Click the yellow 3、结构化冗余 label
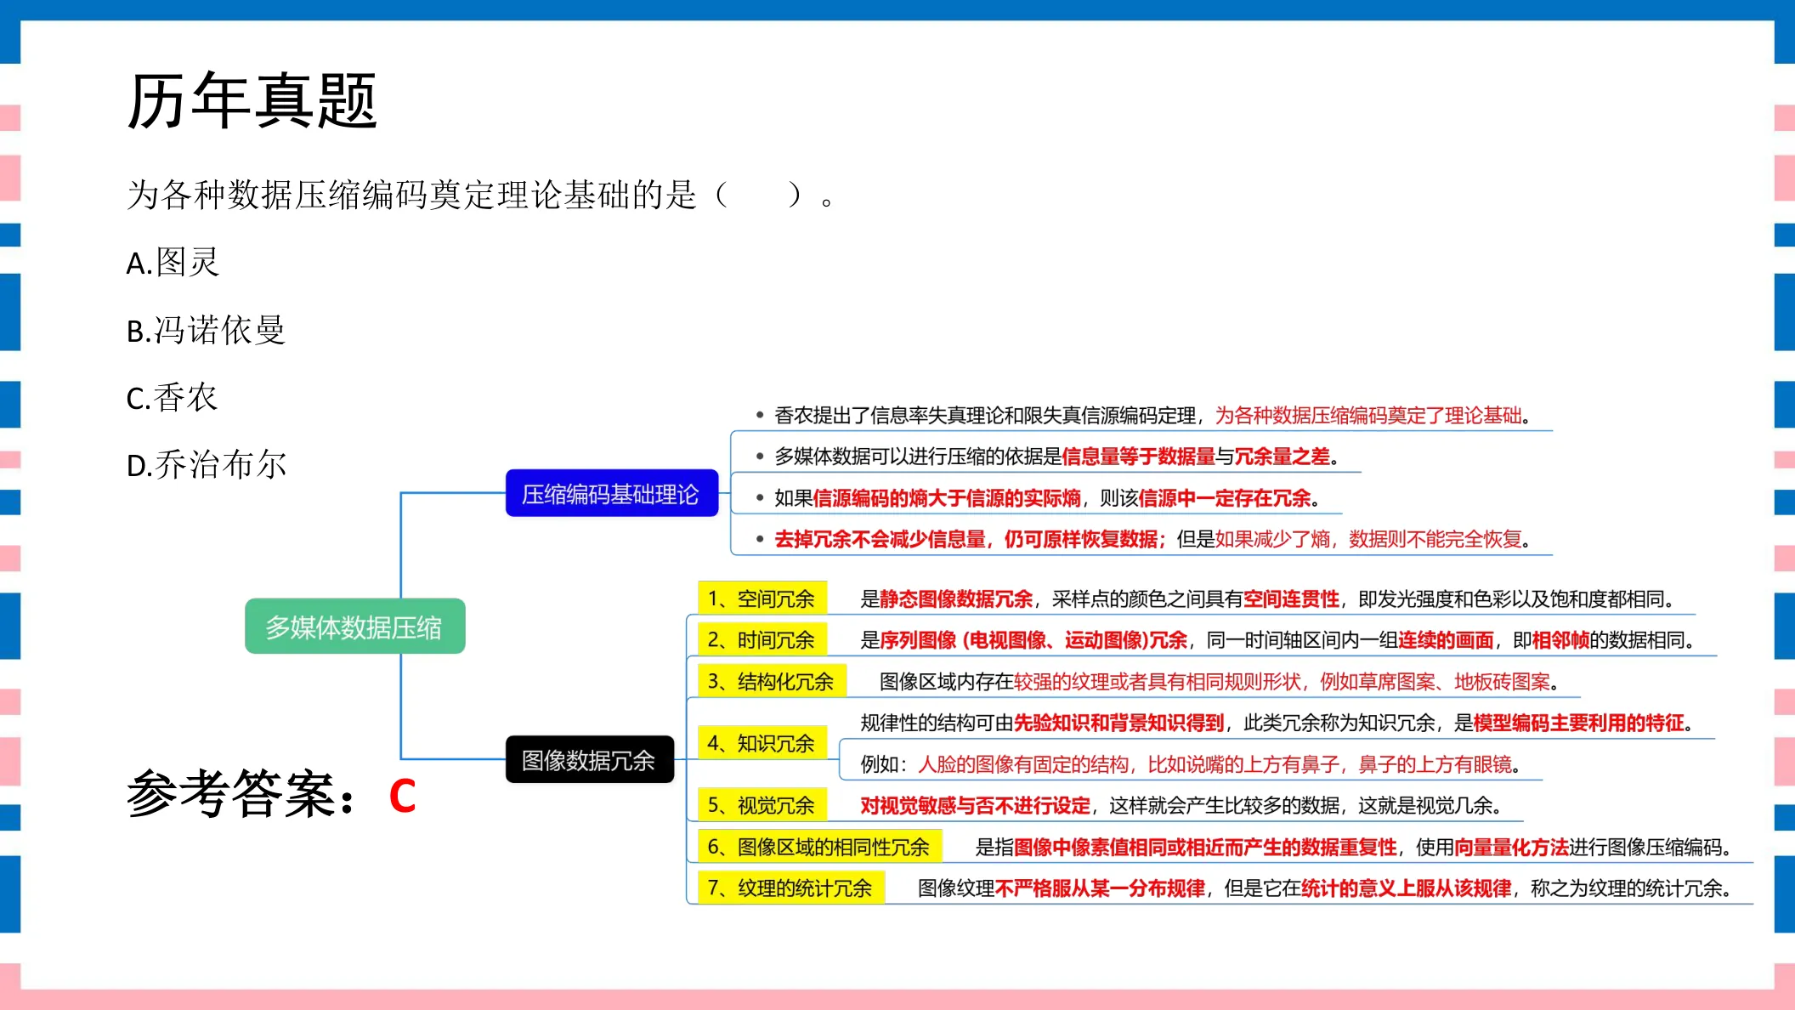 pos(772,681)
